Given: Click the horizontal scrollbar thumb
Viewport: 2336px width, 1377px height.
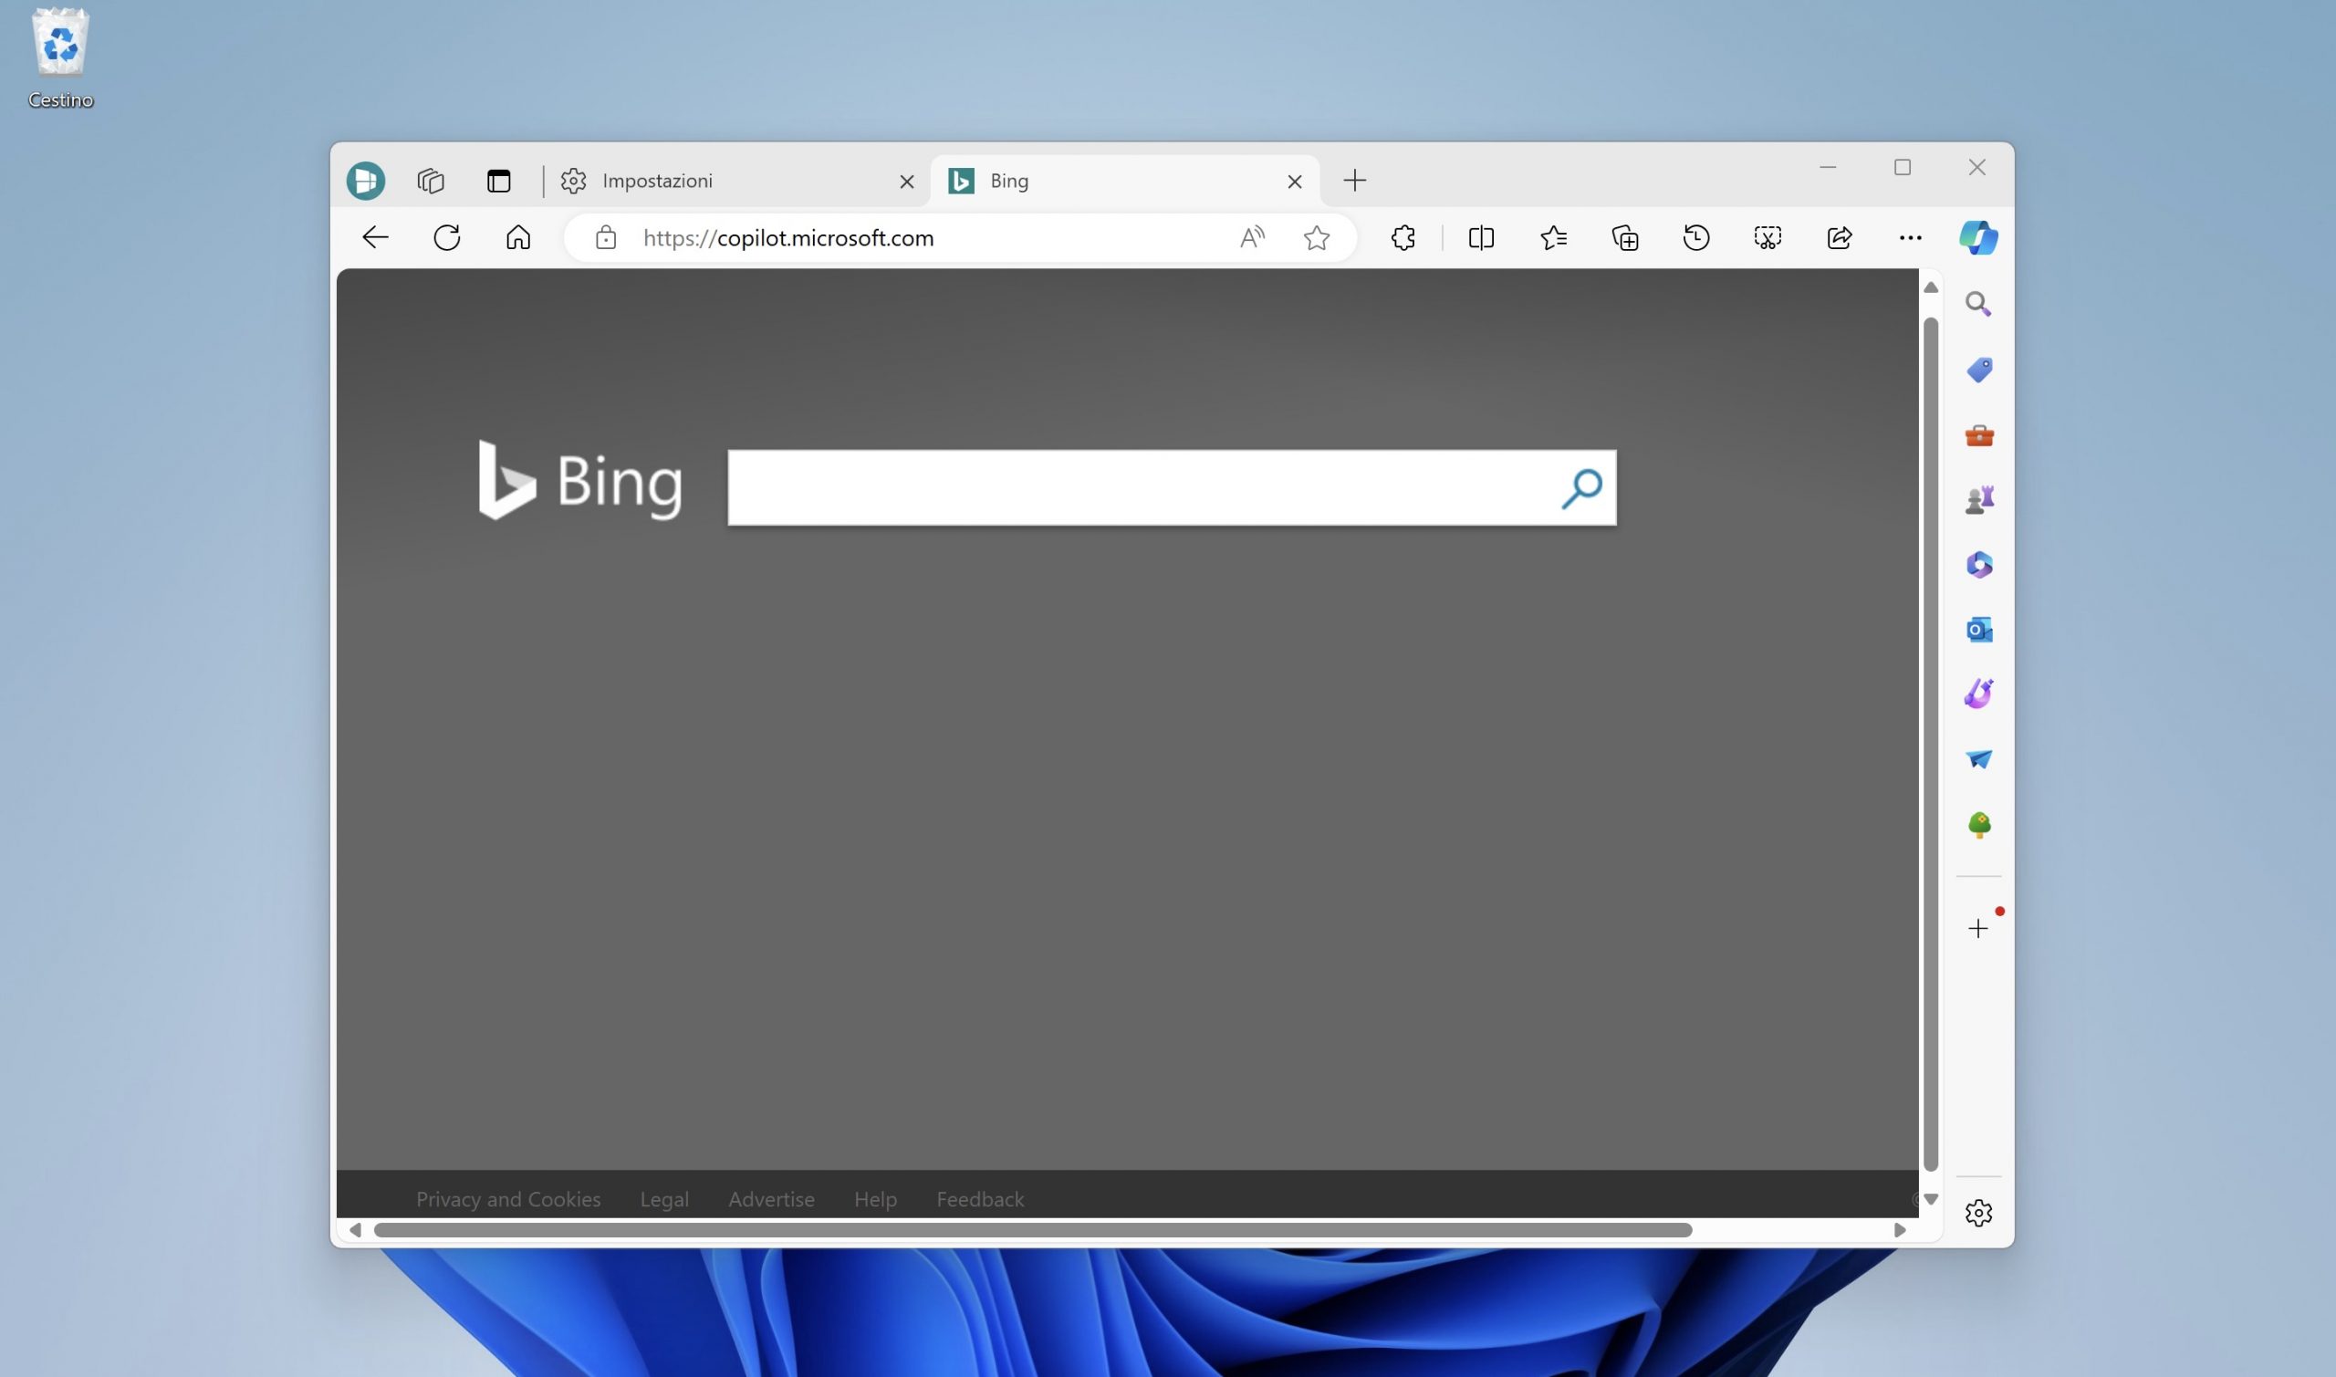Looking at the screenshot, I should click(1033, 1229).
